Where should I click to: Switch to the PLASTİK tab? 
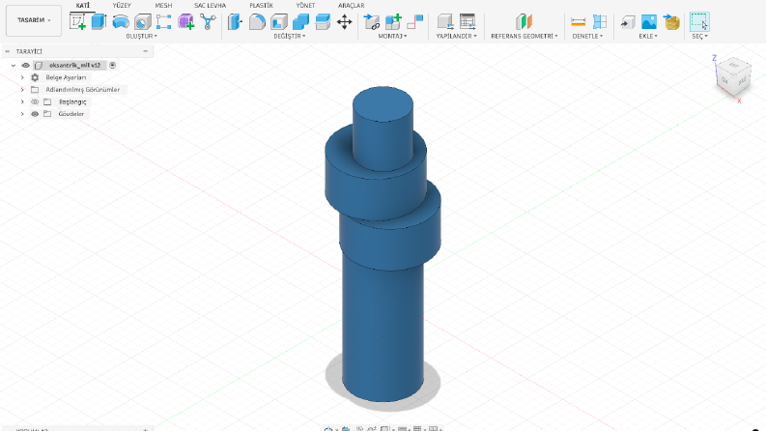(262, 6)
